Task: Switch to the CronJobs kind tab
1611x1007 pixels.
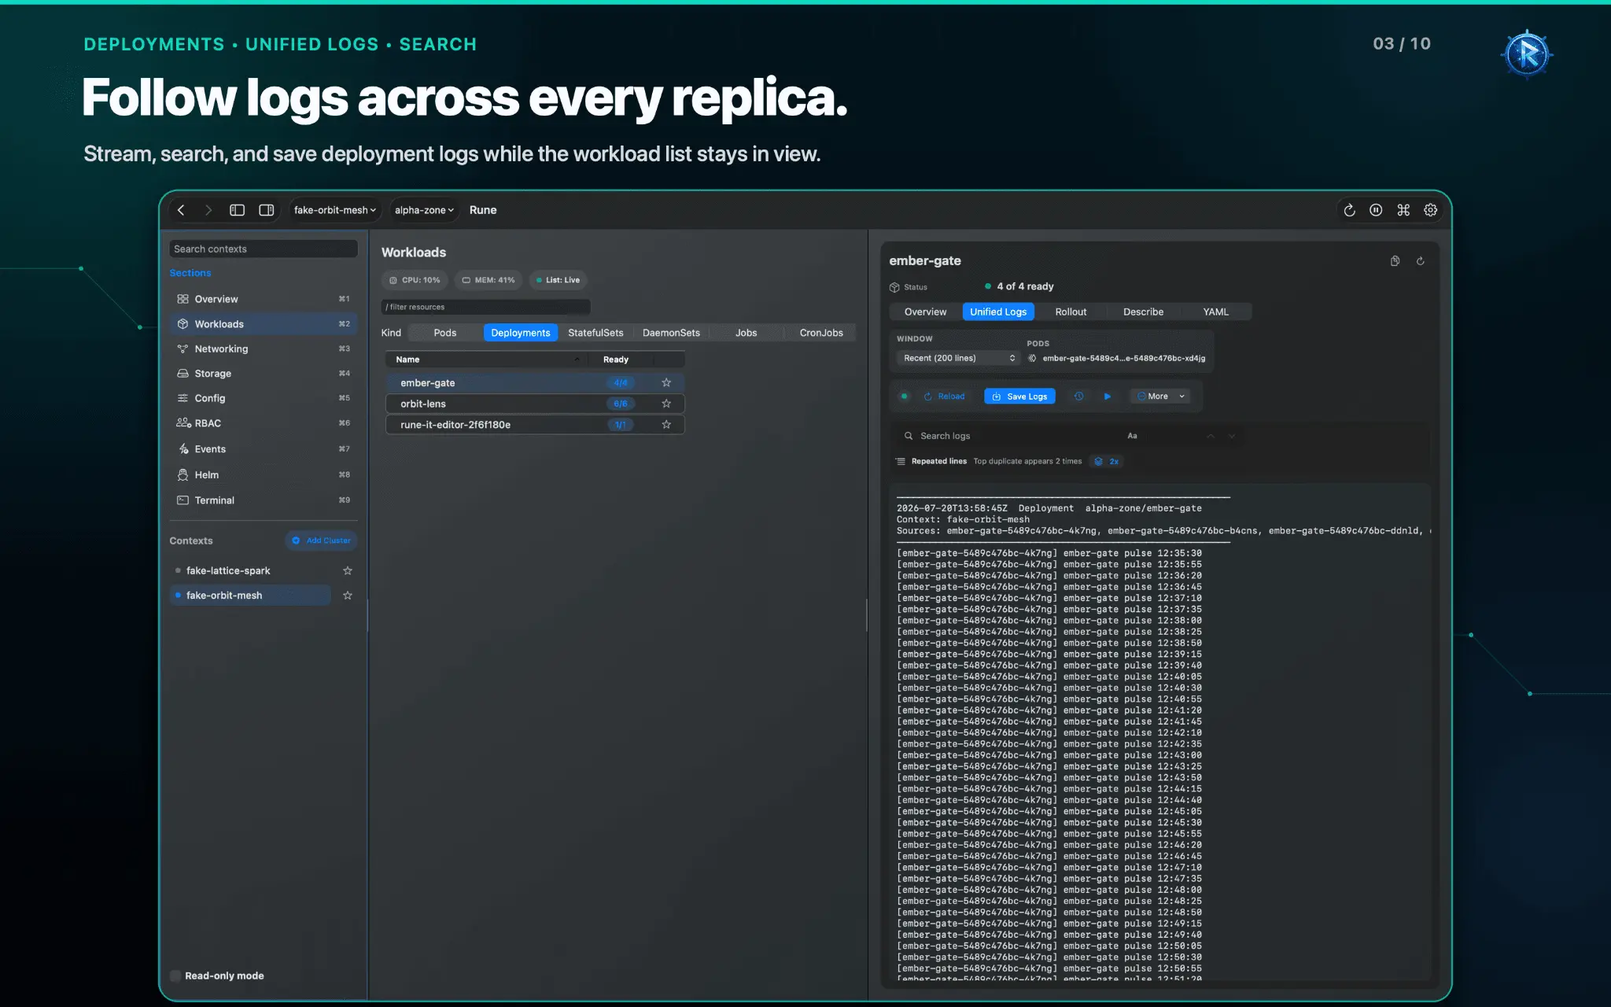Action: tap(821, 333)
